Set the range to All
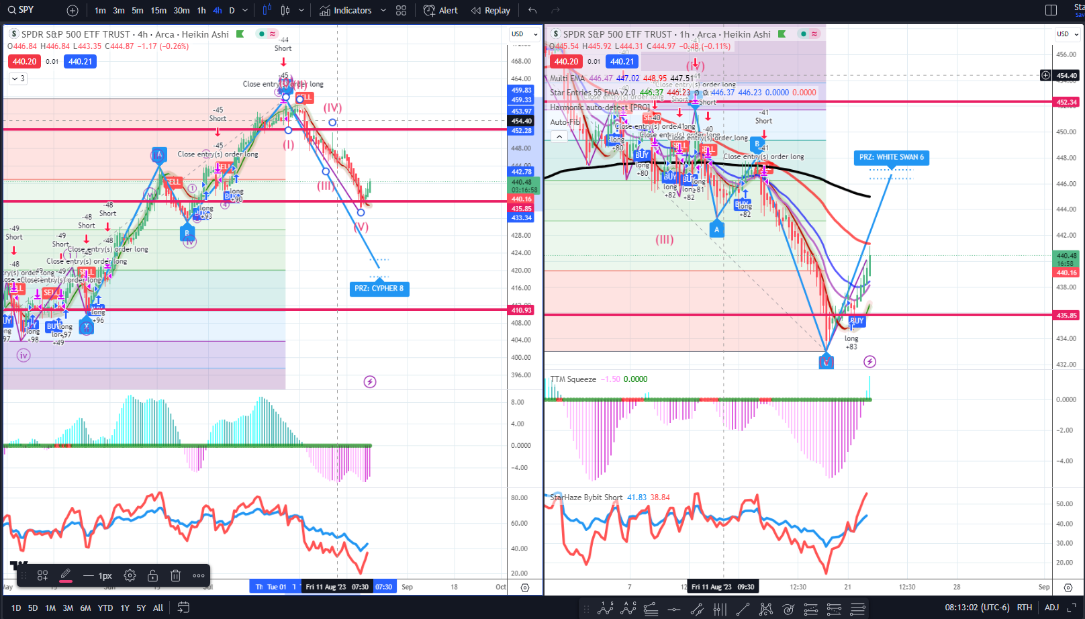The width and height of the screenshot is (1085, 619). point(158,608)
